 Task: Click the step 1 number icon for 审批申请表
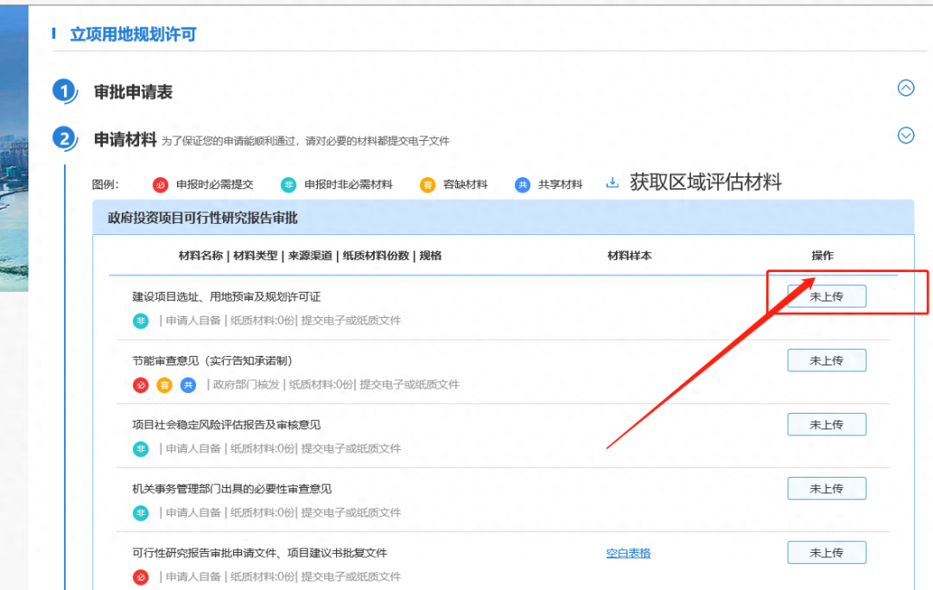tap(65, 92)
